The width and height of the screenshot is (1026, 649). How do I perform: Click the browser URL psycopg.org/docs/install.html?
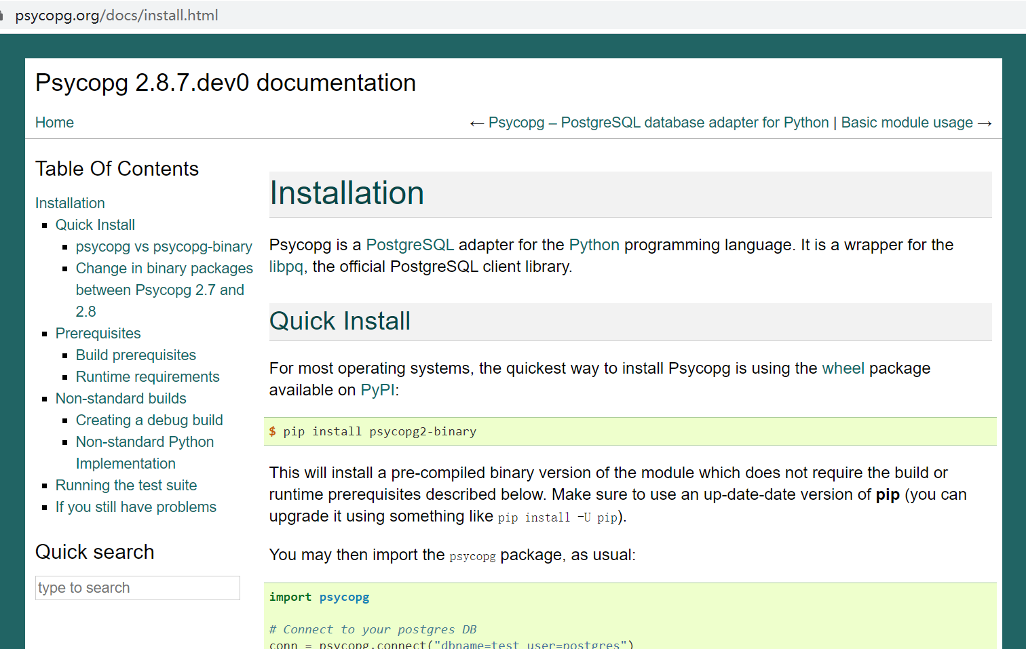pyautogui.click(x=117, y=15)
